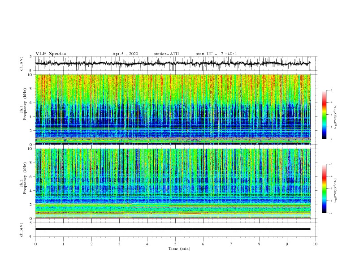Click inside the ch.1 spectrogram panel
Viewport: 355px width, 274px height.
click(x=173, y=109)
